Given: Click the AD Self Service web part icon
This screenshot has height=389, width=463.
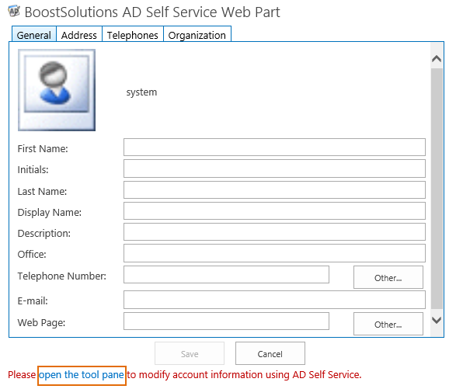Looking at the screenshot, I should click(14, 11).
